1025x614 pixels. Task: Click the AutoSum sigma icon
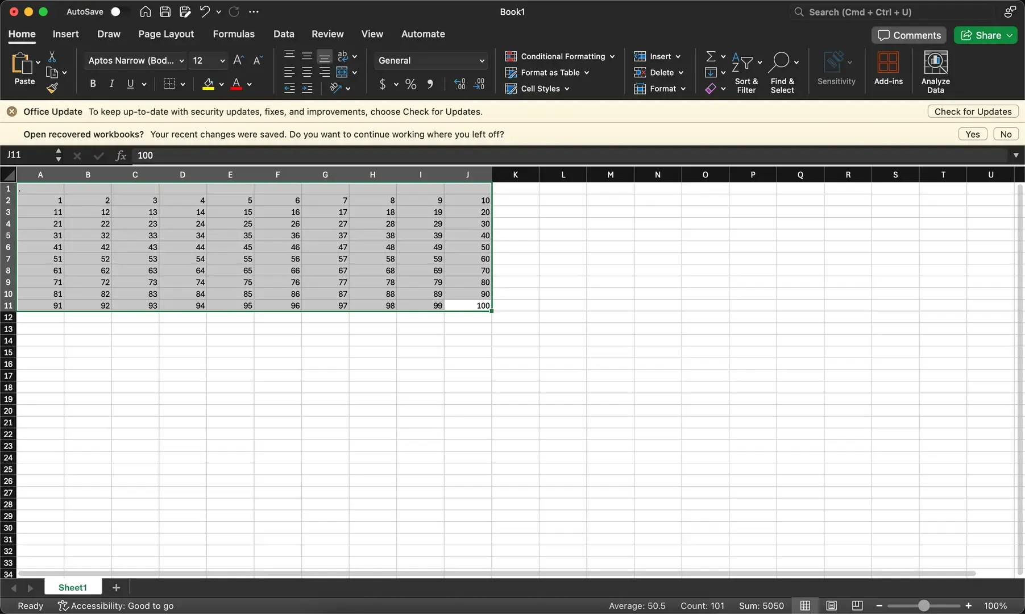point(711,56)
